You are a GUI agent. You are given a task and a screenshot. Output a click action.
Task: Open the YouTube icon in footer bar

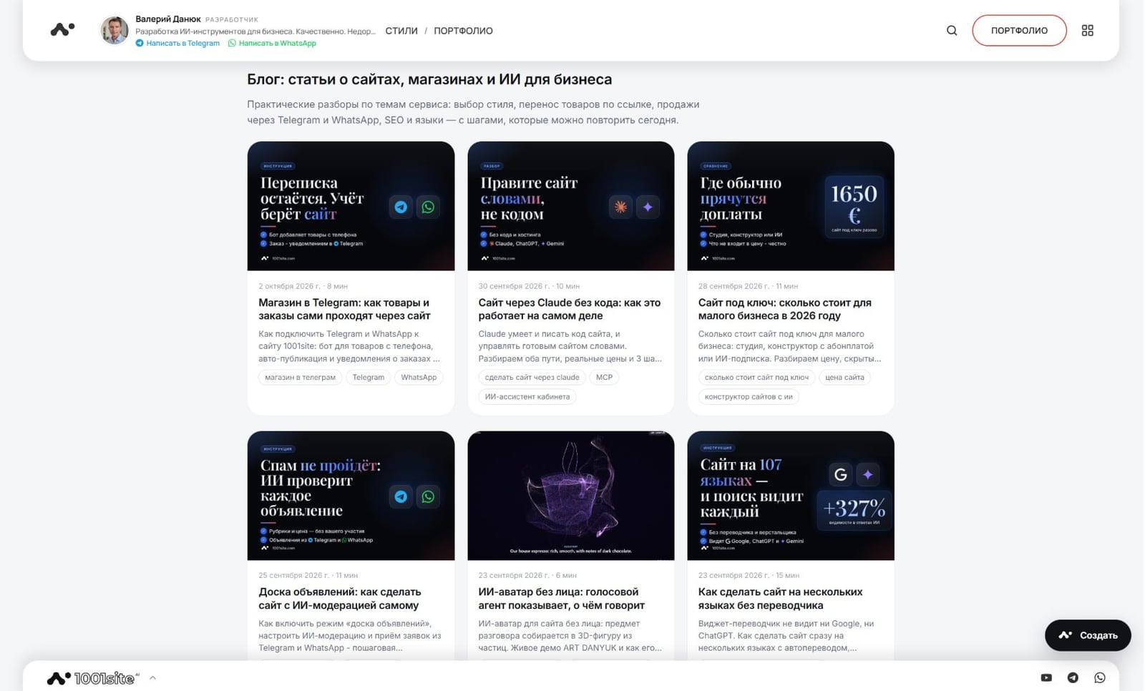click(x=1046, y=677)
